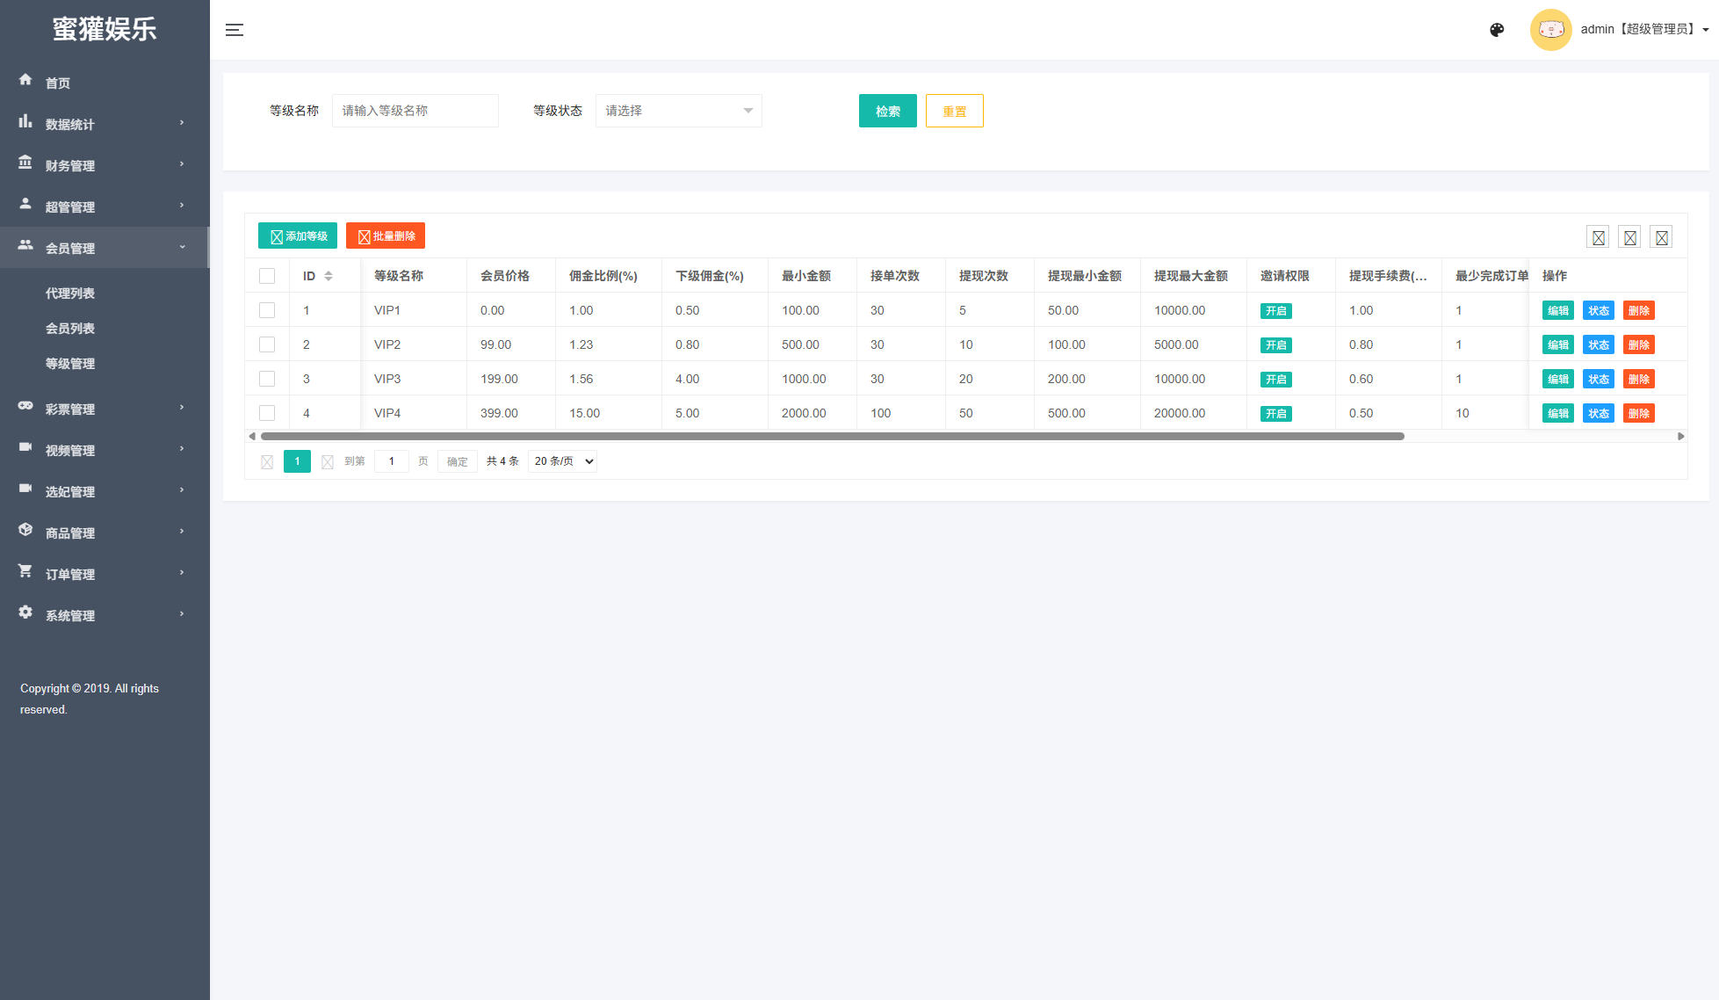This screenshot has width=1719, height=1000.
Task: Click the horizontal table scrollbar
Action: click(832, 437)
